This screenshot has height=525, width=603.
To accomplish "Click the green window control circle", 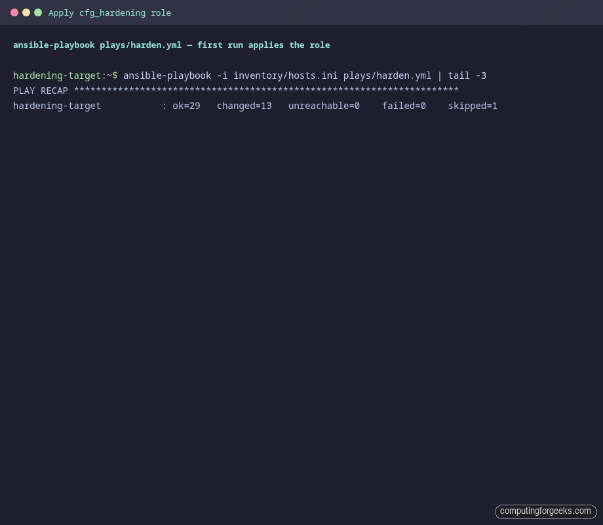I will tap(38, 12).
